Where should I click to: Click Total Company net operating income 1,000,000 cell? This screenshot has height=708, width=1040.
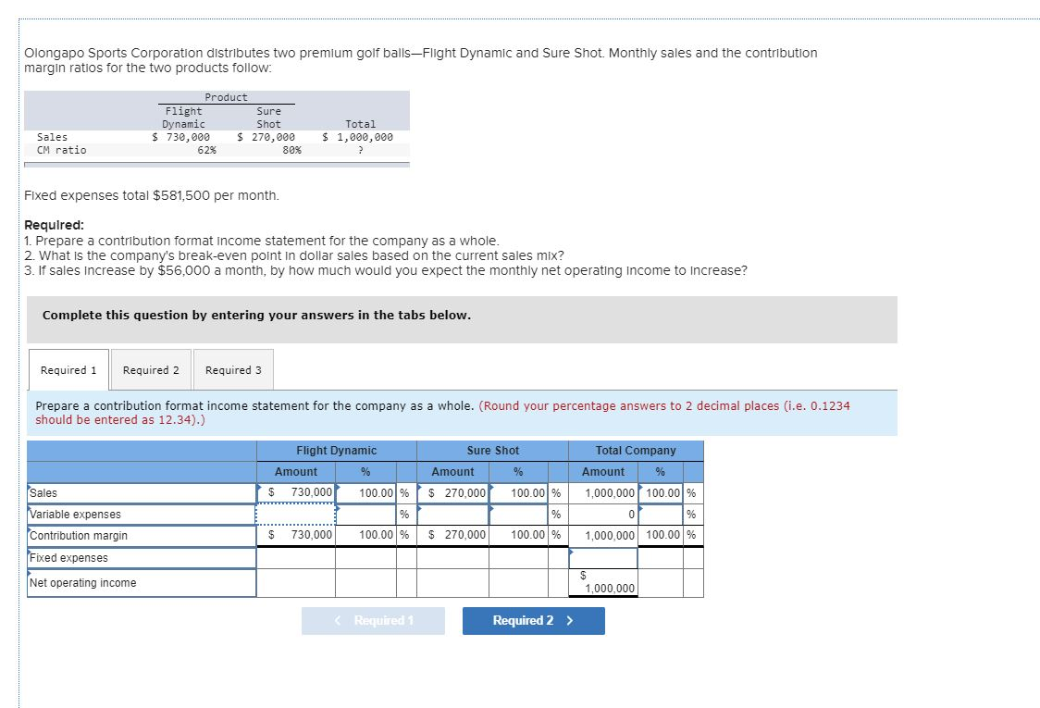603,582
